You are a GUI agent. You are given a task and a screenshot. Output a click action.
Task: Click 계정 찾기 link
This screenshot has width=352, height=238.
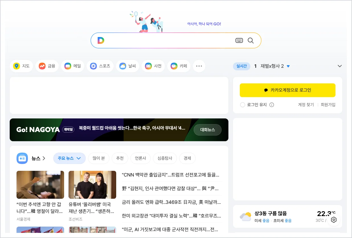coord(306,105)
